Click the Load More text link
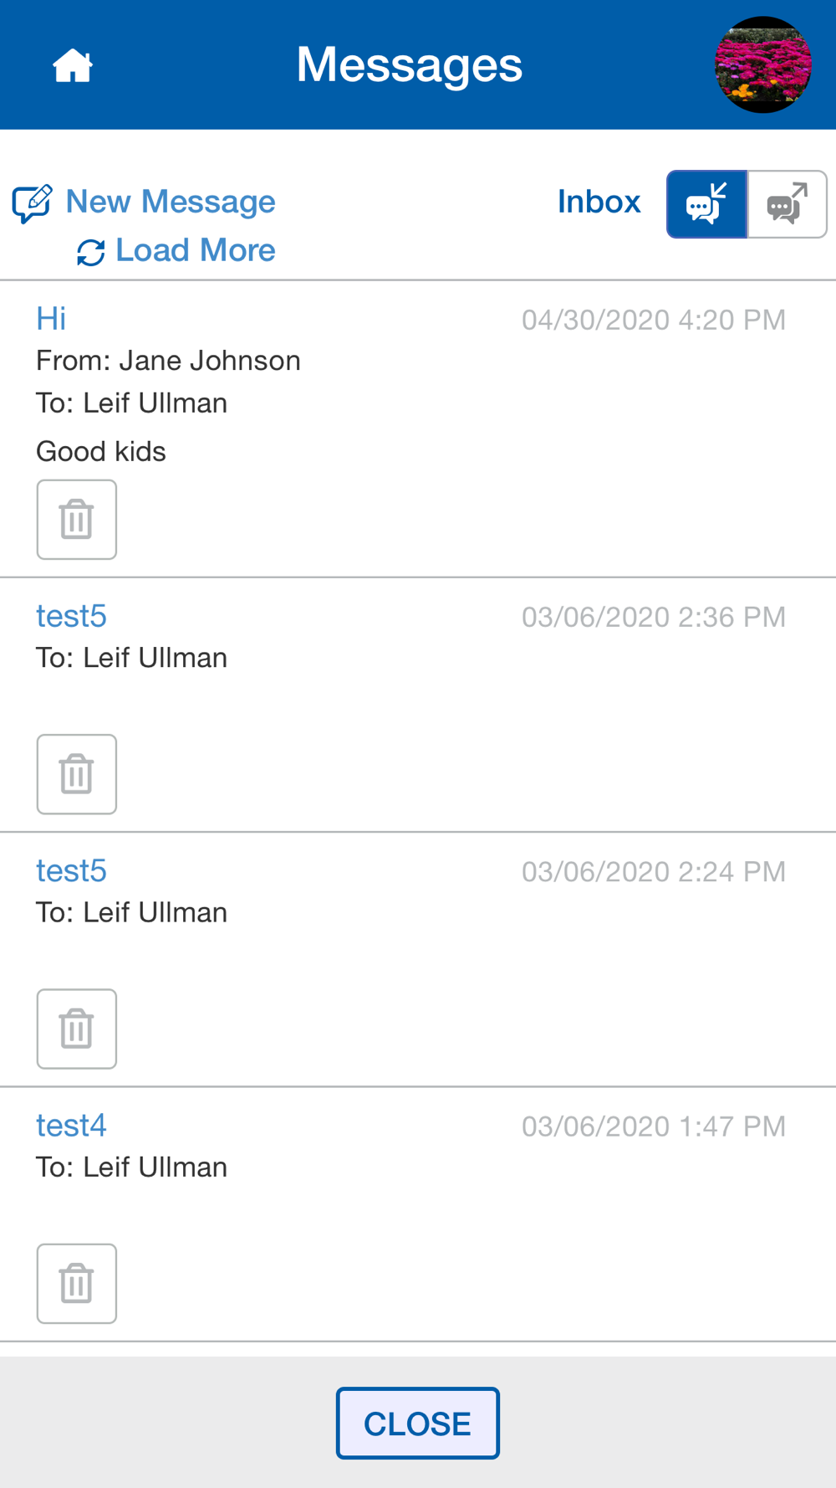This screenshot has height=1488, width=836. [196, 250]
